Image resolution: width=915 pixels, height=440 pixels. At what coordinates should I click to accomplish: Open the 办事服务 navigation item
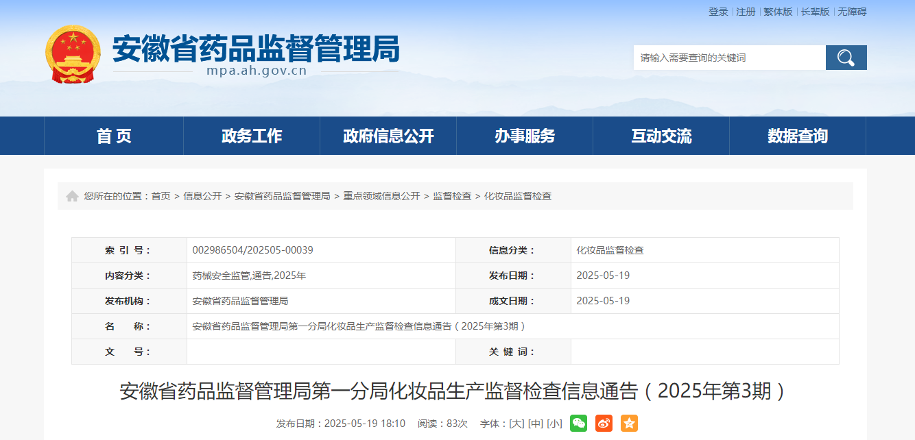point(525,136)
